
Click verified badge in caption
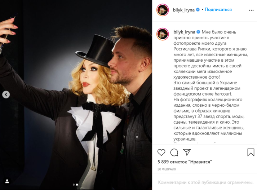coord(198,32)
